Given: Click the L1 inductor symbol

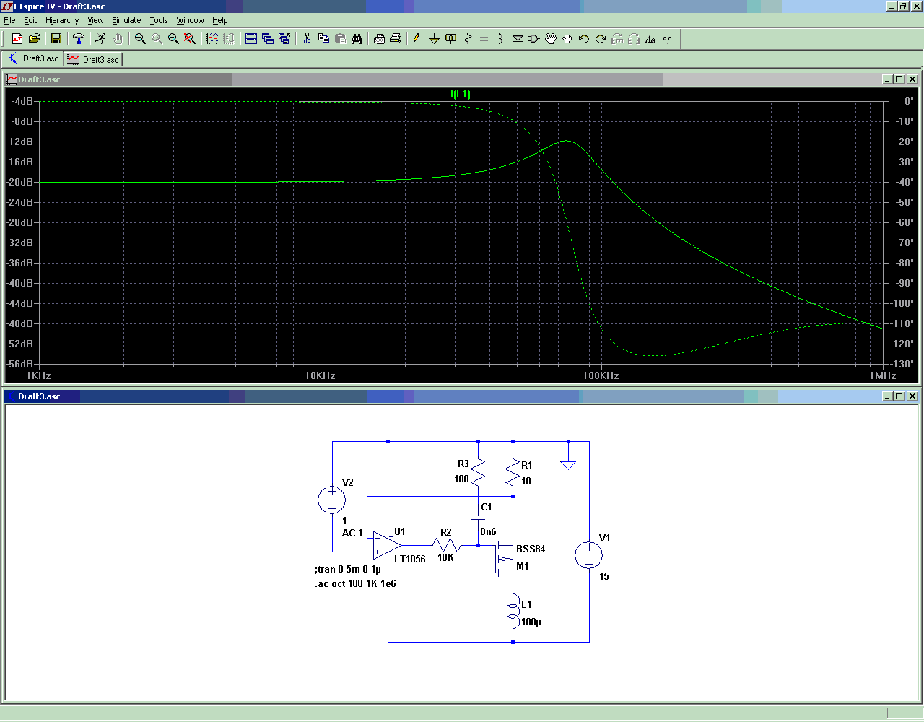Looking at the screenshot, I should tap(513, 610).
